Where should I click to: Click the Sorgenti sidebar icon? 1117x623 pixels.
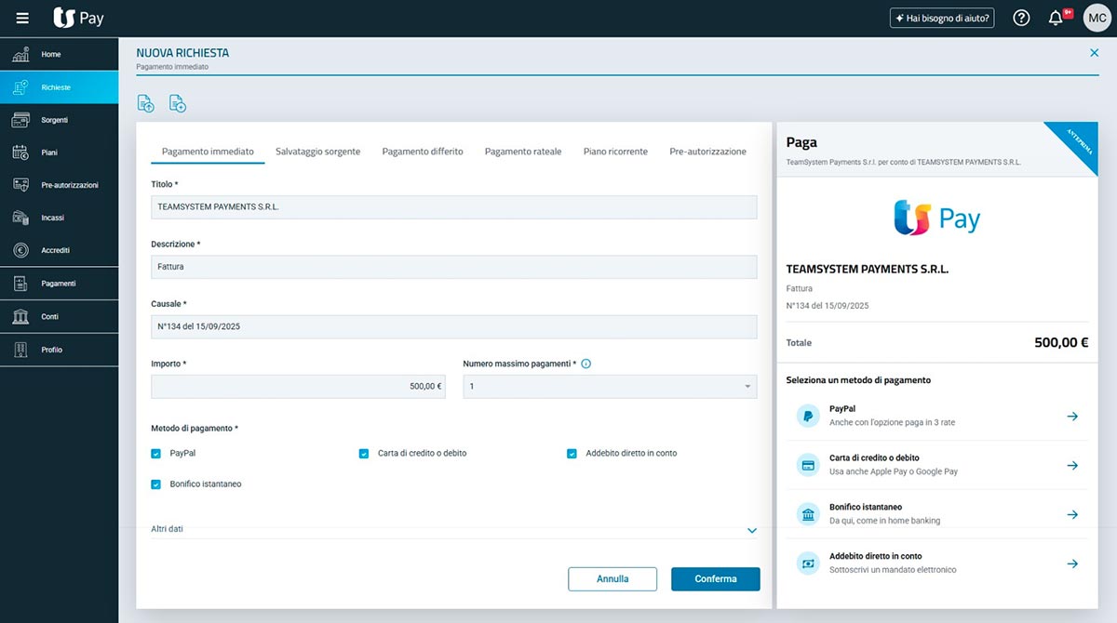pyautogui.click(x=20, y=120)
